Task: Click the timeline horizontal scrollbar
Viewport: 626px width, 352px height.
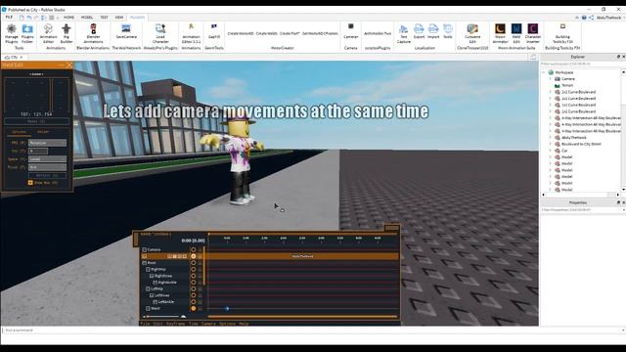Action: pyautogui.click(x=302, y=317)
